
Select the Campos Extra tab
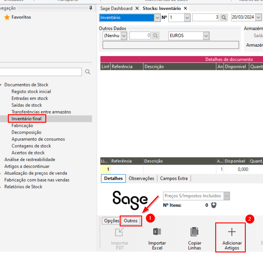174,178
